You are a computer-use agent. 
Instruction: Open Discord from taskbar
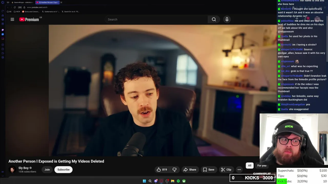tap(156, 181)
